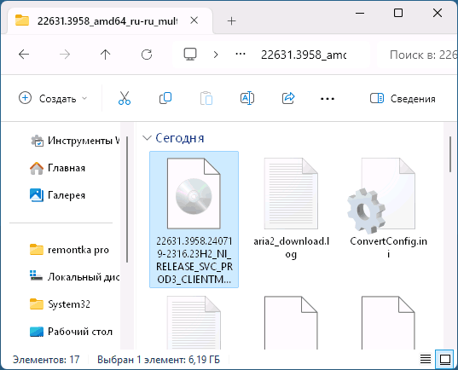The height and width of the screenshot is (370, 458).
Task: Open System32 folder in sidebar
Action: click(61, 304)
